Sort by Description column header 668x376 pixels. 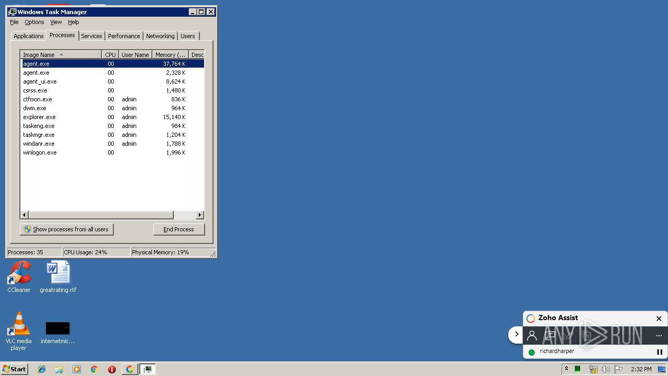point(197,55)
